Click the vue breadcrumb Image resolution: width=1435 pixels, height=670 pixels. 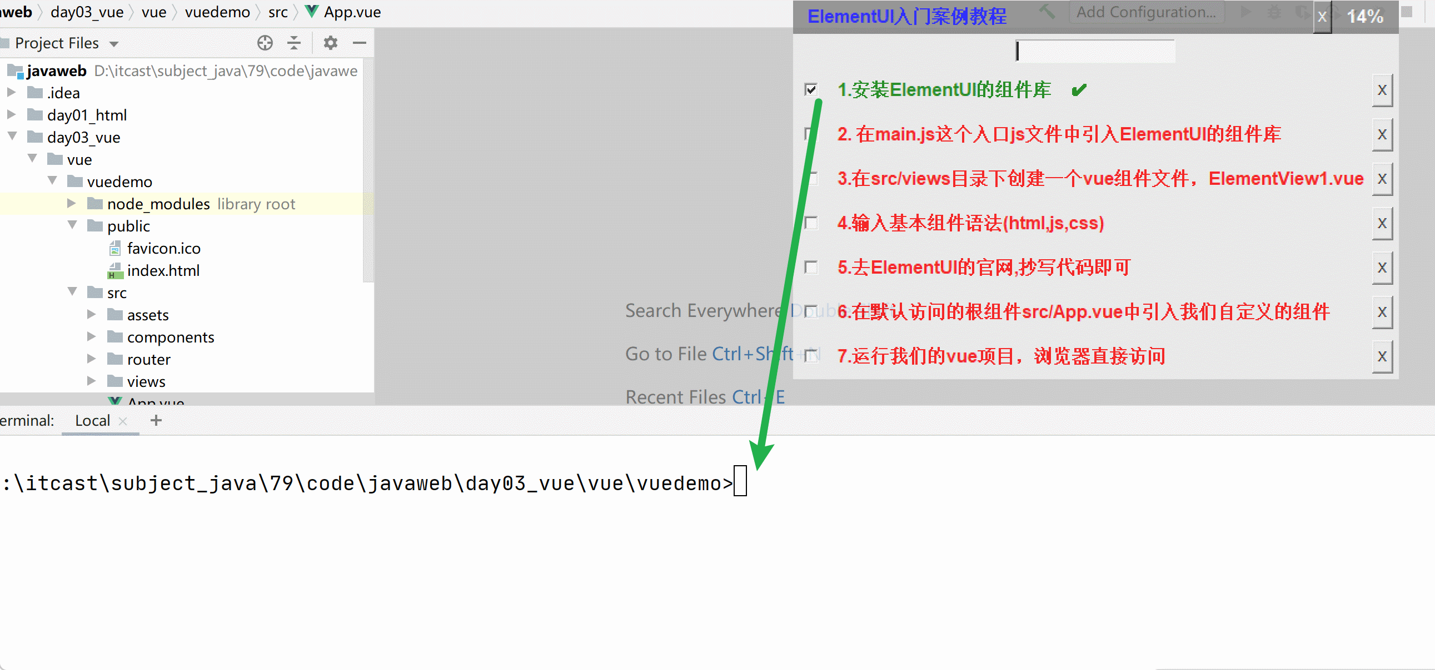pyautogui.click(x=154, y=12)
